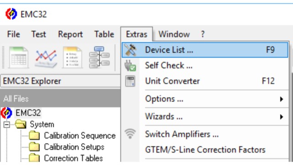This screenshot has height=165, width=293.
Task: Click the Device List tools icon
Action: [x=130, y=50]
